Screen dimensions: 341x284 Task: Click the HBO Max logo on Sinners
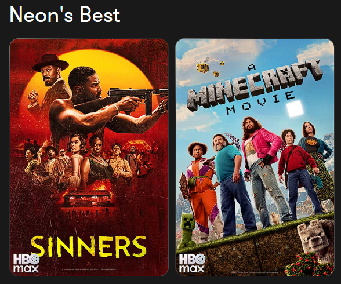[26, 263]
